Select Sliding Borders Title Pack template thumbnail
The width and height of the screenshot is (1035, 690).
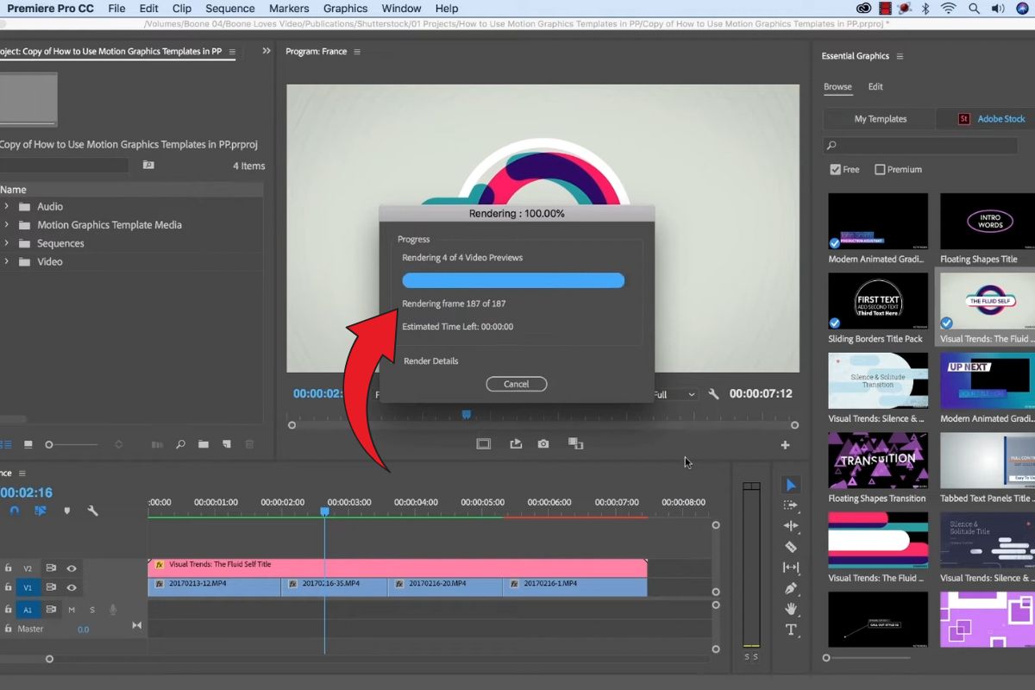click(878, 301)
